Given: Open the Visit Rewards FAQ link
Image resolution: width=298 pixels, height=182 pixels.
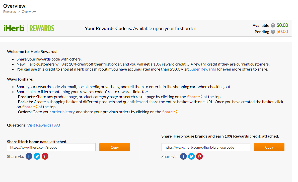Looking at the screenshot, I should 44,125.
